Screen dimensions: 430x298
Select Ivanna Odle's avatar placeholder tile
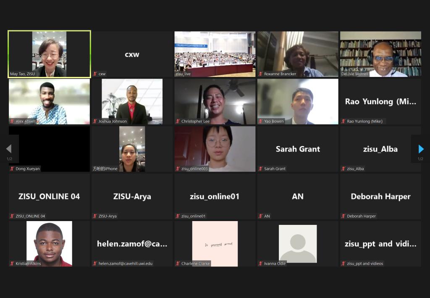coord(298,244)
